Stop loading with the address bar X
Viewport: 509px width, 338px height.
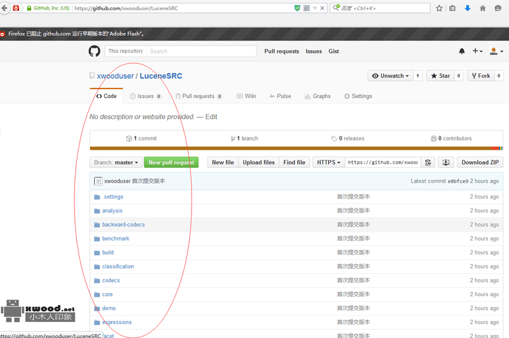pyautogui.click(x=322, y=8)
